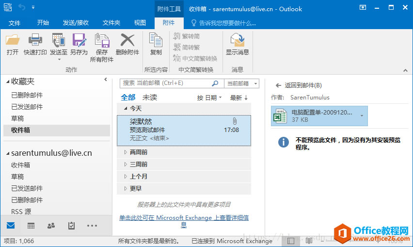The image size is (413, 247).
Task: Click the search current mailbox field
Action: coord(165,83)
